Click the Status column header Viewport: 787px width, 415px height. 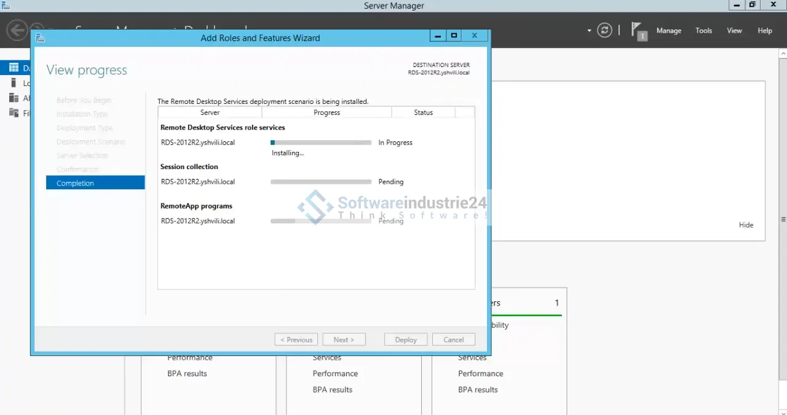tap(423, 113)
